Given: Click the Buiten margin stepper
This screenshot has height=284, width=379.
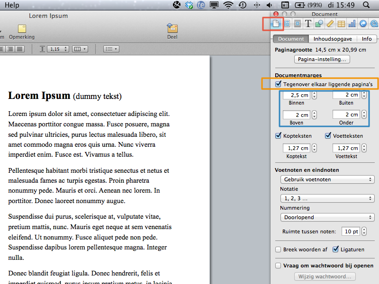Looking at the screenshot, I should pos(364,95).
